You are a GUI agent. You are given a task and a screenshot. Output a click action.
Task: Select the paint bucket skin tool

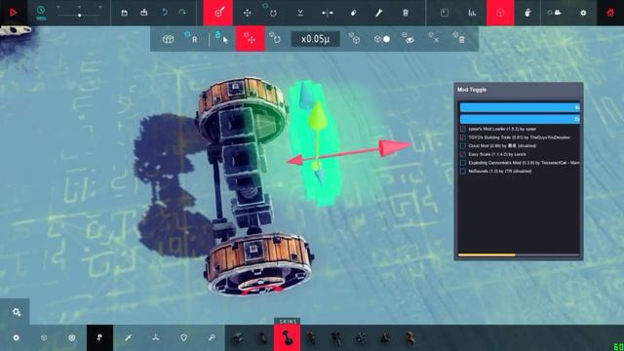click(x=353, y=13)
